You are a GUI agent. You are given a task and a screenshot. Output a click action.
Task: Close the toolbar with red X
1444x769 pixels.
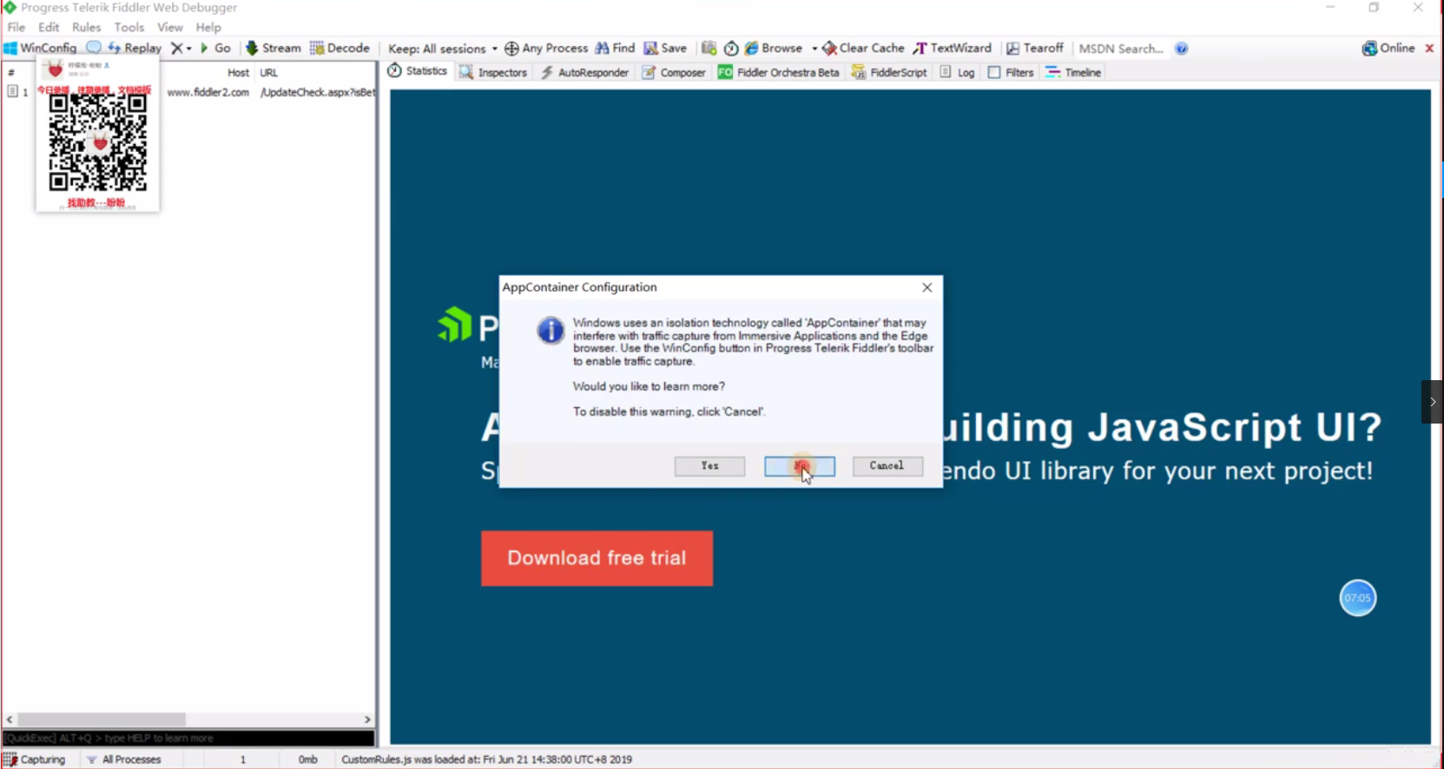(x=1429, y=48)
